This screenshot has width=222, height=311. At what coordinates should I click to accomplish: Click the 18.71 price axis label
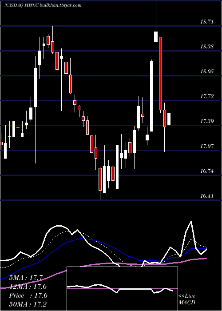(207, 22)
